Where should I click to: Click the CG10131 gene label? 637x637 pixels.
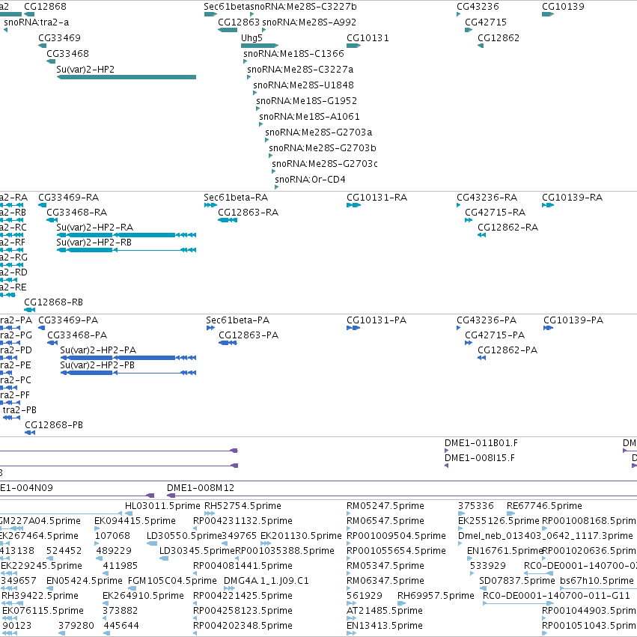[x=368, y=38]
